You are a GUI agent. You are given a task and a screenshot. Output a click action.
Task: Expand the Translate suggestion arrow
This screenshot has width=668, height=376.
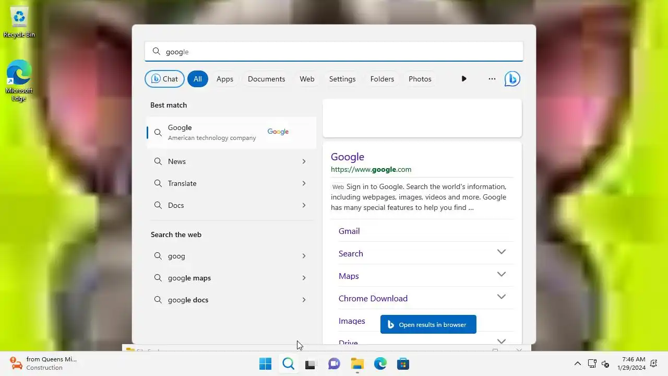point(304,183)
